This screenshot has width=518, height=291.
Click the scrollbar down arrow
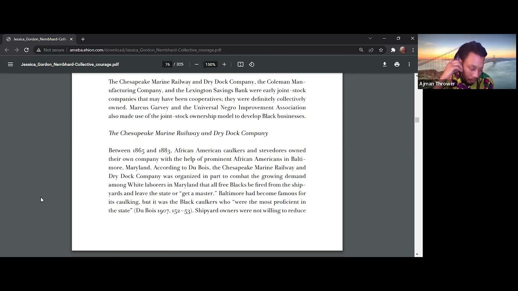417,255
